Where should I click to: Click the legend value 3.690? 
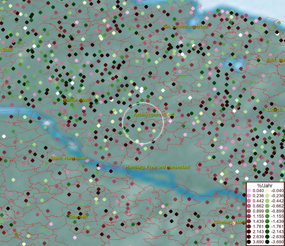258,242
